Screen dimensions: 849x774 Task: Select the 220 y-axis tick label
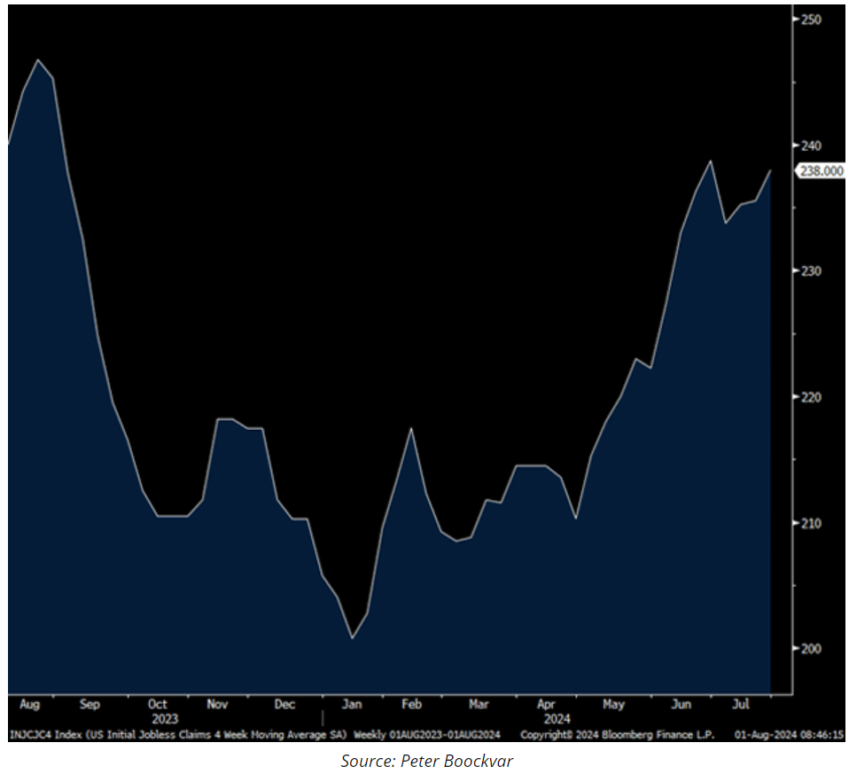click(x=813, y=397)
